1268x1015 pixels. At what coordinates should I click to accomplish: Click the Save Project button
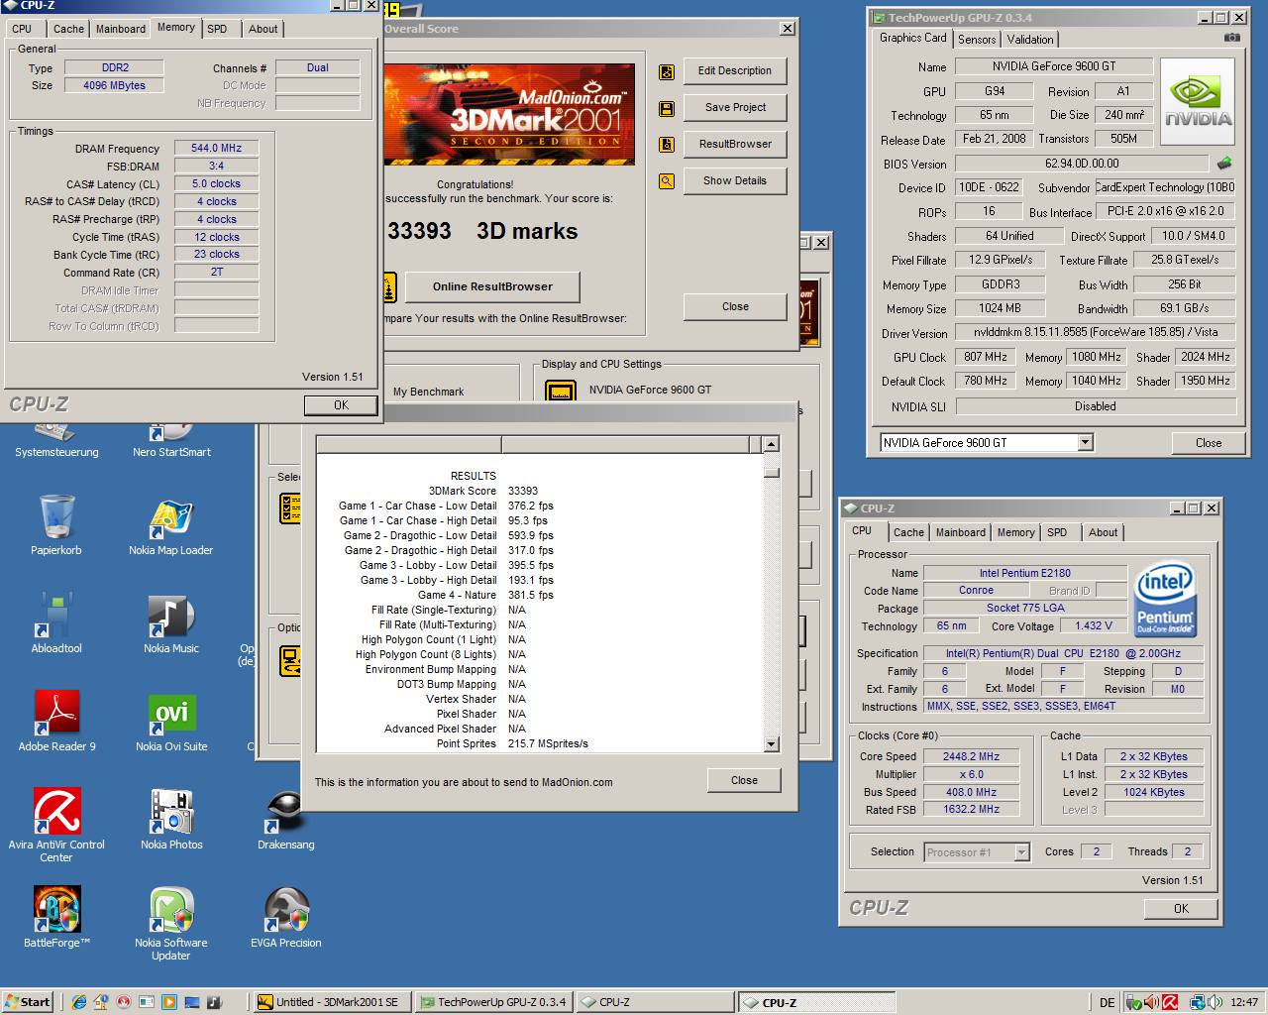(735, 108)
